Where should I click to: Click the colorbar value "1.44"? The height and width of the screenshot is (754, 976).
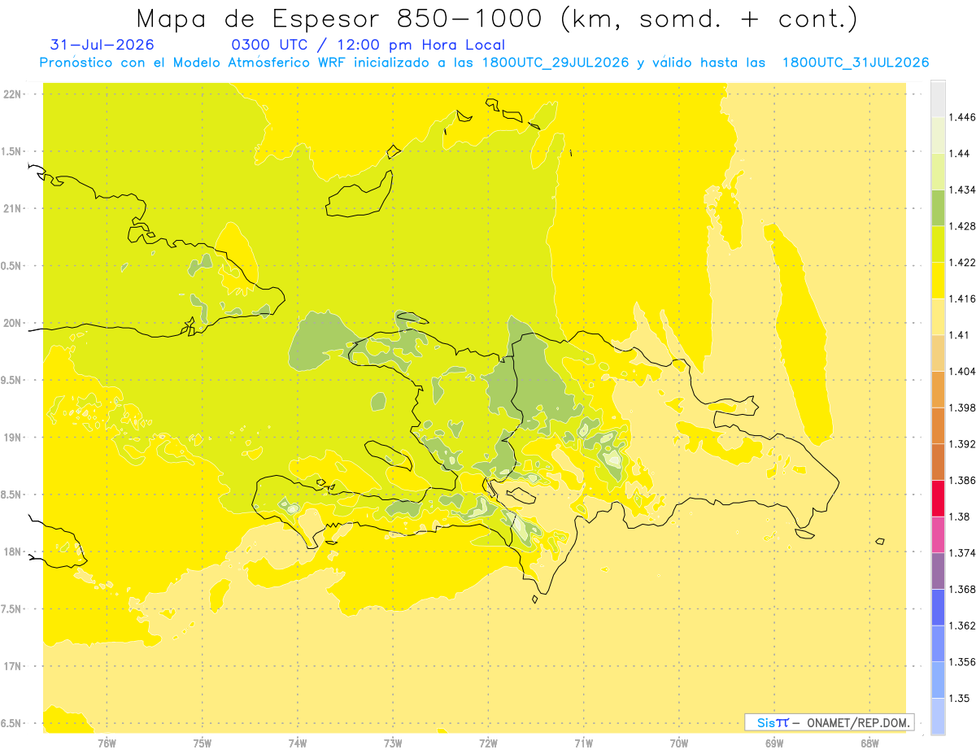(961, 154)
